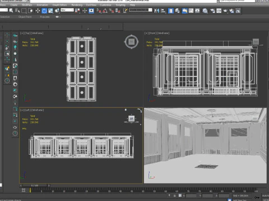
Task: Activate the Select and Place tool
Action: (57, 11)
